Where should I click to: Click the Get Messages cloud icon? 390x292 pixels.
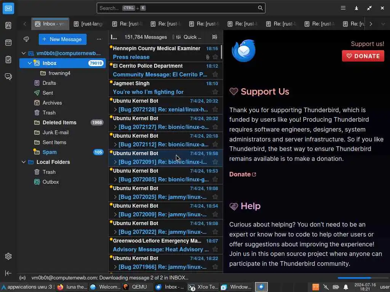click(26, 39)
